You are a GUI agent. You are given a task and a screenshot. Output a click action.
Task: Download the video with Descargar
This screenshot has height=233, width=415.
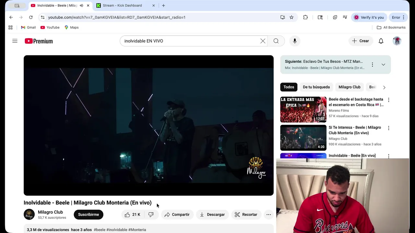click(x=212, y=215)
